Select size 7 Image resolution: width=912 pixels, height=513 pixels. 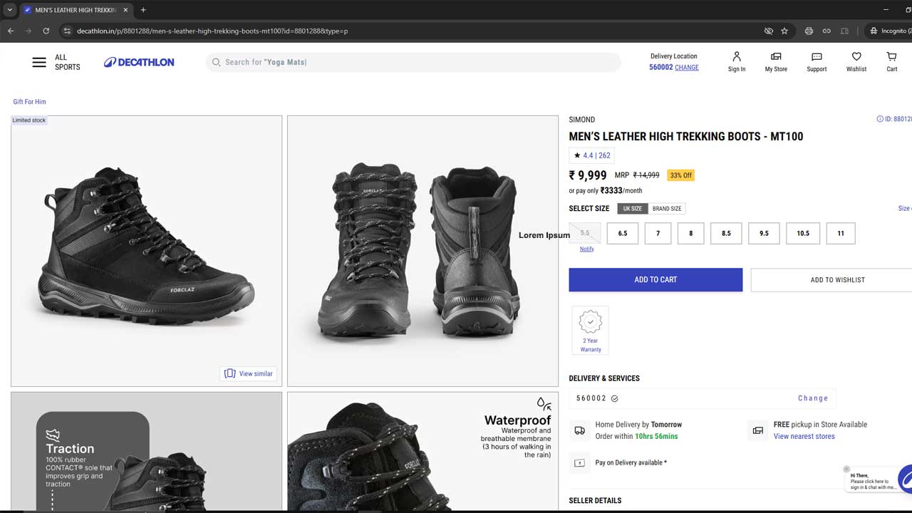pos(658,233)
